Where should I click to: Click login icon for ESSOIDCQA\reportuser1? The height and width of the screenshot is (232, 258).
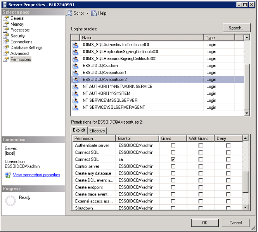pyautogui.click(x=76, y=73)
